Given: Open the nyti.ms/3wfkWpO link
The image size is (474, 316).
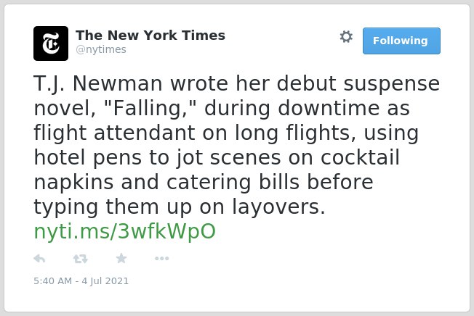Looking at the screenshot, I should coord(124,231).
